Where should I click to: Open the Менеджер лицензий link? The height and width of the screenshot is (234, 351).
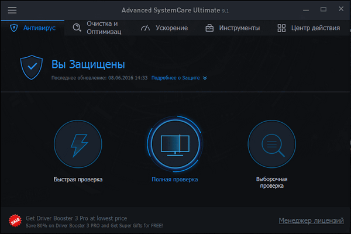(311, 221)
